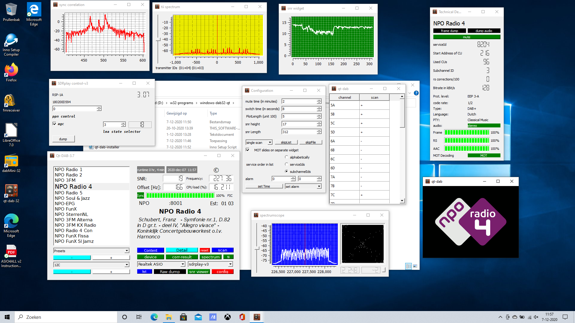Viewport: 575px width, 323px height.
Task: Open the legacy Microsoft Edge desktop icon at top
Action: pyautogui.click(x=34, y=14)
